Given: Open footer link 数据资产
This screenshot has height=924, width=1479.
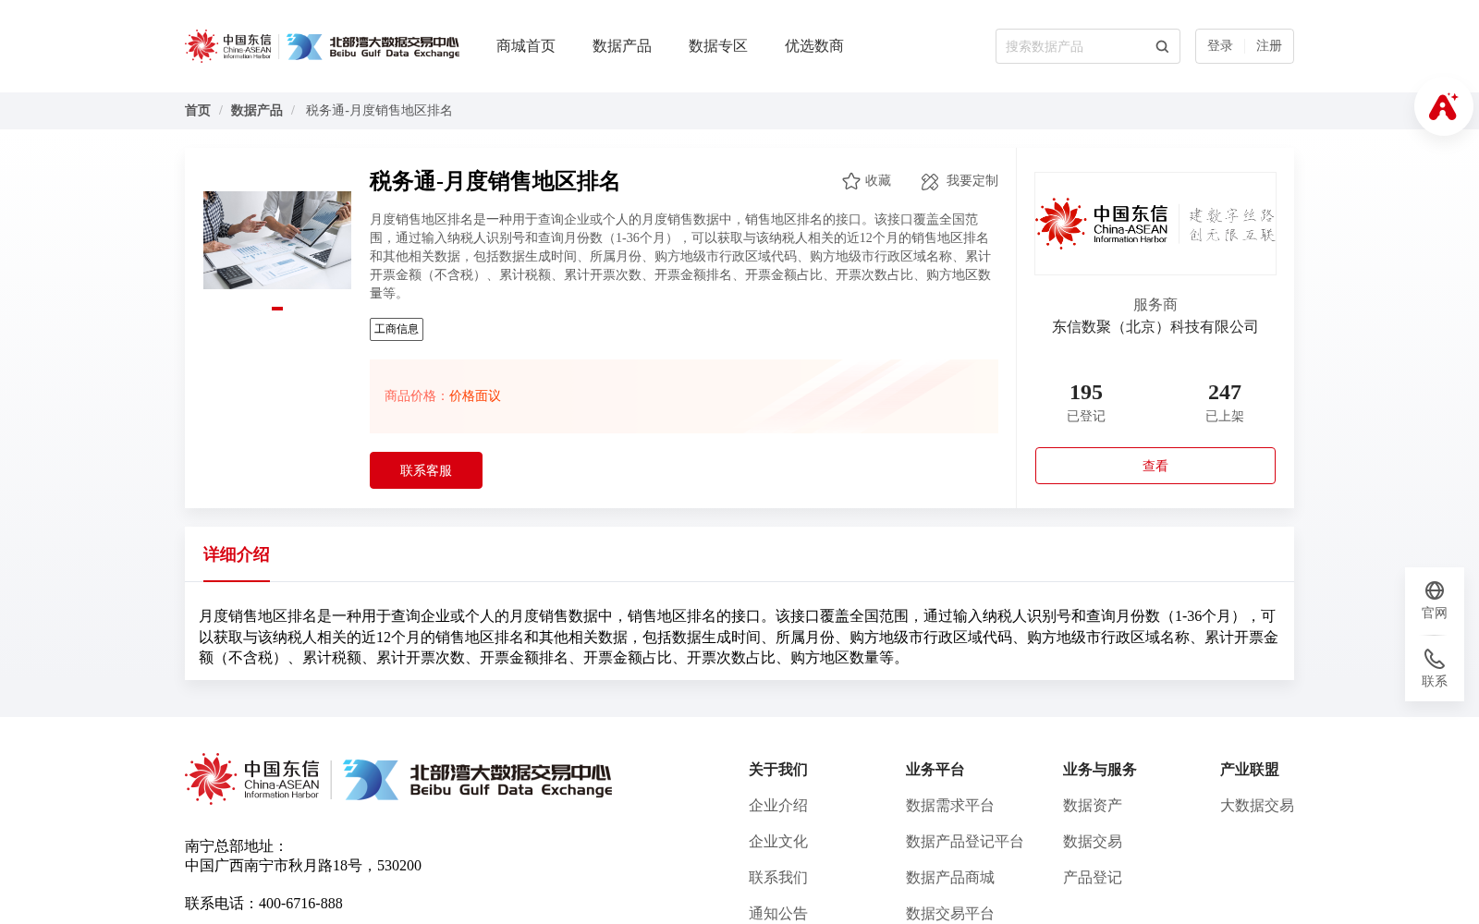Looking at the screenshot, I should point(1093,806).
